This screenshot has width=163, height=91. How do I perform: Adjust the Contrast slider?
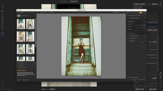(x=137, y=28)
